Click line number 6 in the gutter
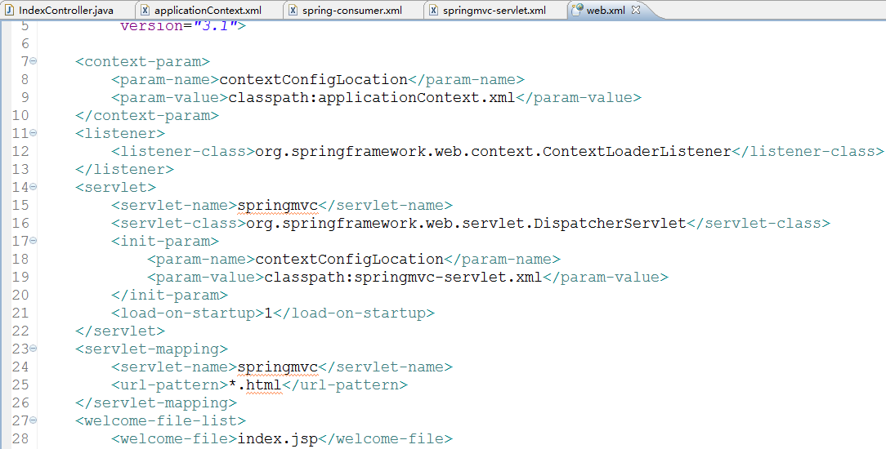The width and height of the screenshot is (886, 449). pos(25,43)
